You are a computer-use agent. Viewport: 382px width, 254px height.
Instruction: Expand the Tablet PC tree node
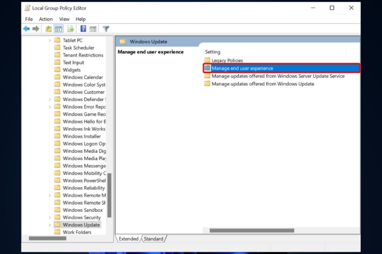pyautogui.click(x=50, y=40)
